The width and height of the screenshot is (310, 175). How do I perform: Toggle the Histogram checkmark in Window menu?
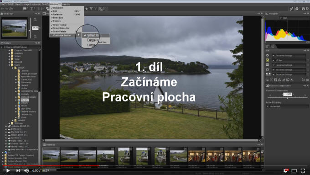pyautogui.click(x=57, y=8)
